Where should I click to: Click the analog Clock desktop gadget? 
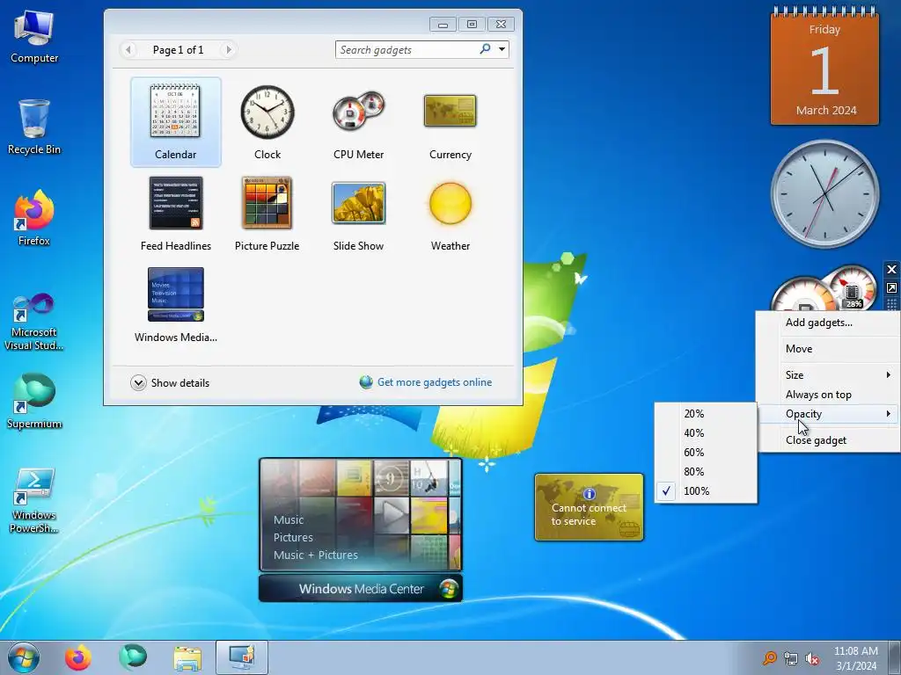click(824, 194)
